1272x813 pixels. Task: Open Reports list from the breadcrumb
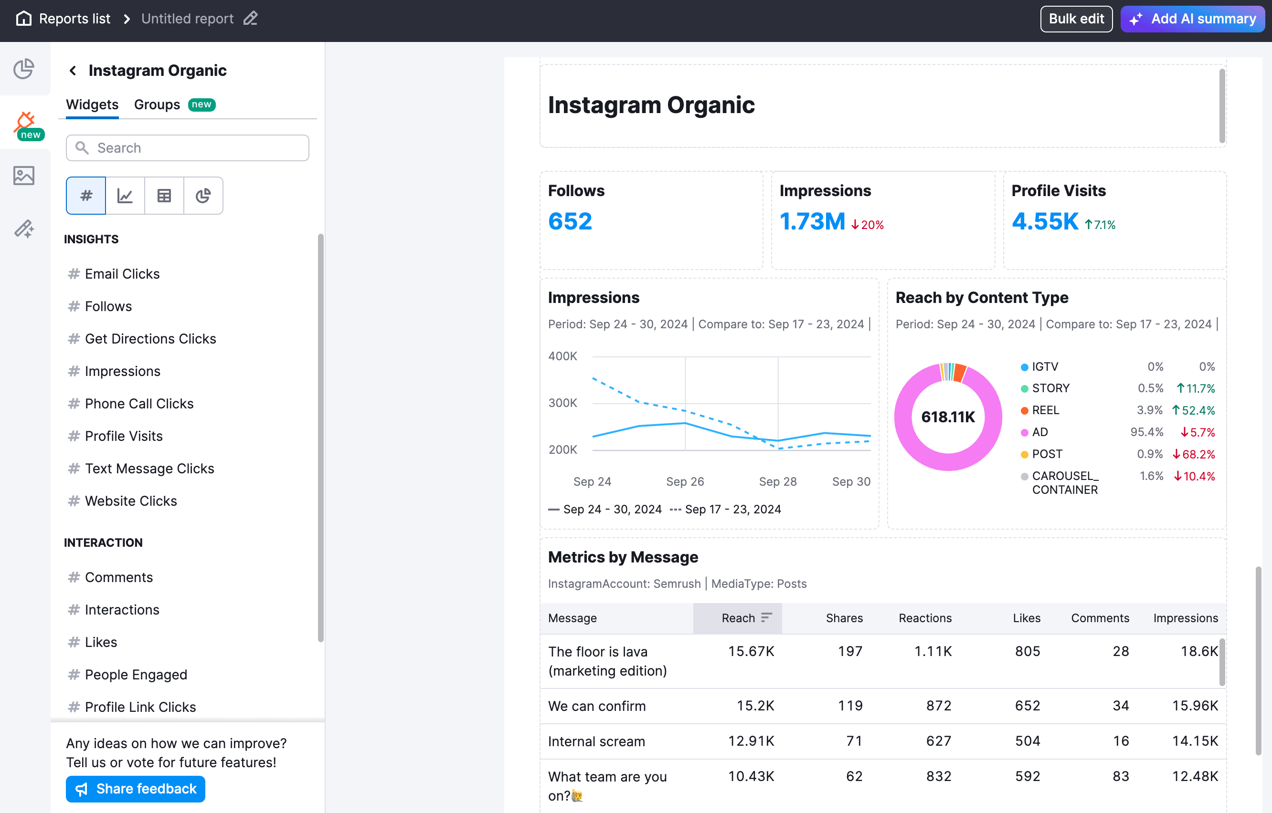pyautogui.click(x=75, y=19)
